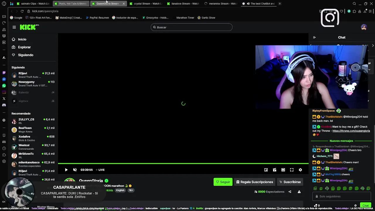This screenshot has width=375, height=211.
Task: Click the Seguir follow button
Action: (x=223, y=182)
